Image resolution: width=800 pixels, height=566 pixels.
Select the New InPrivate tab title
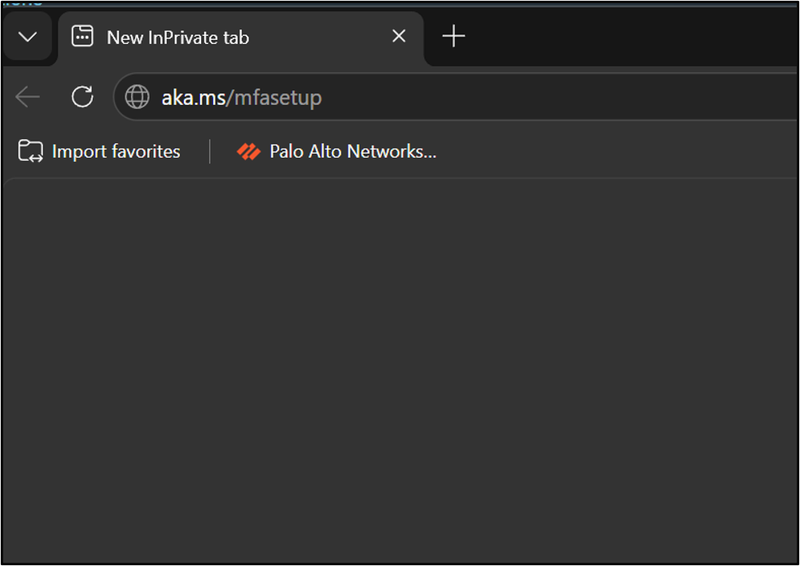pos(177,37)
